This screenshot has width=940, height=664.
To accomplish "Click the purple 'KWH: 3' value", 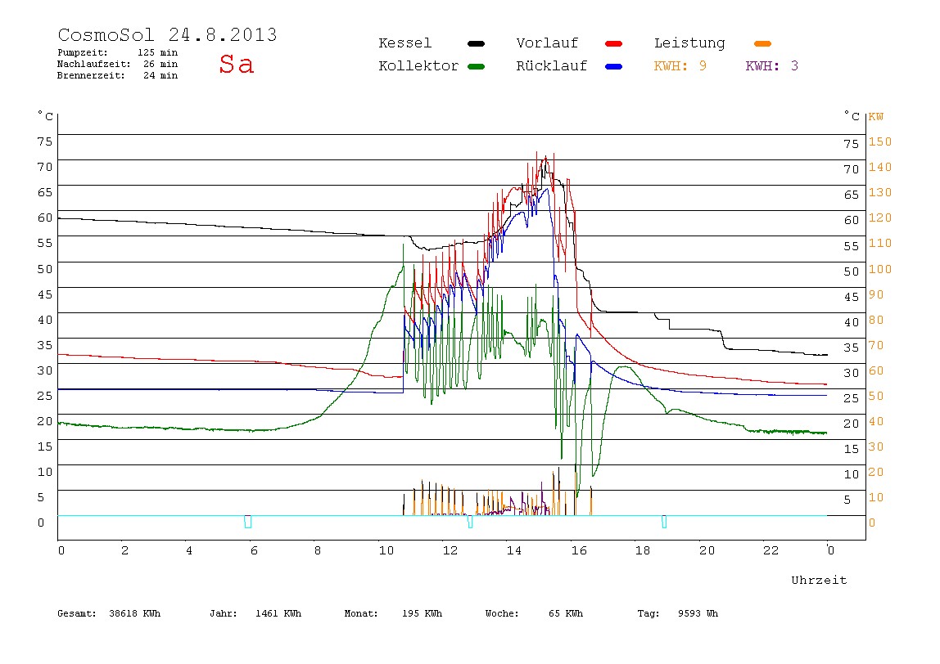I will pos(772,66).
